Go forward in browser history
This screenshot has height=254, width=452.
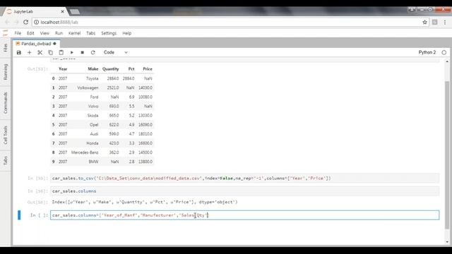point(16,22)
